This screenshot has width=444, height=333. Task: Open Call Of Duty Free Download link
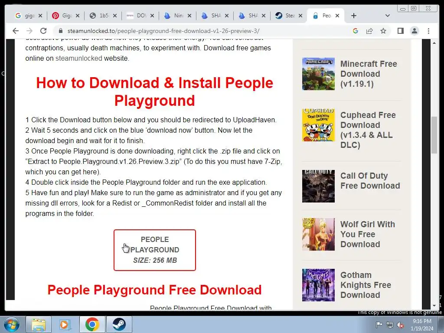pos(370,181)
